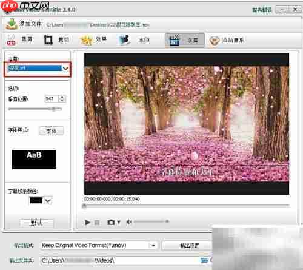Switch to the Watermark tab
Screen dimensions: 303x270
pyautogui.click(x=135, y=40)
